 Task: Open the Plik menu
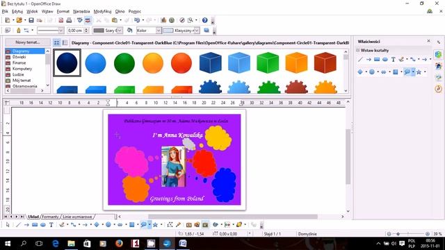(5, 11)
